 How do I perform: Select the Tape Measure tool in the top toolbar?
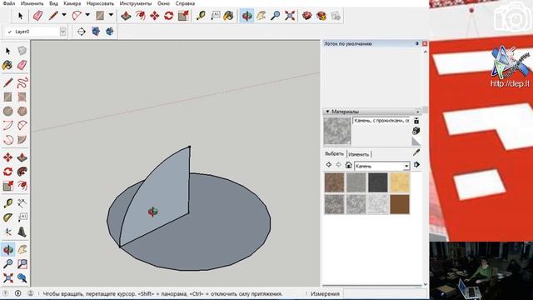(201, 16)
